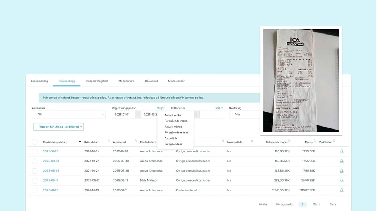This screenshot has height=211, width=376.
Task: Go to Sista page
Action: tap(333, 205)
